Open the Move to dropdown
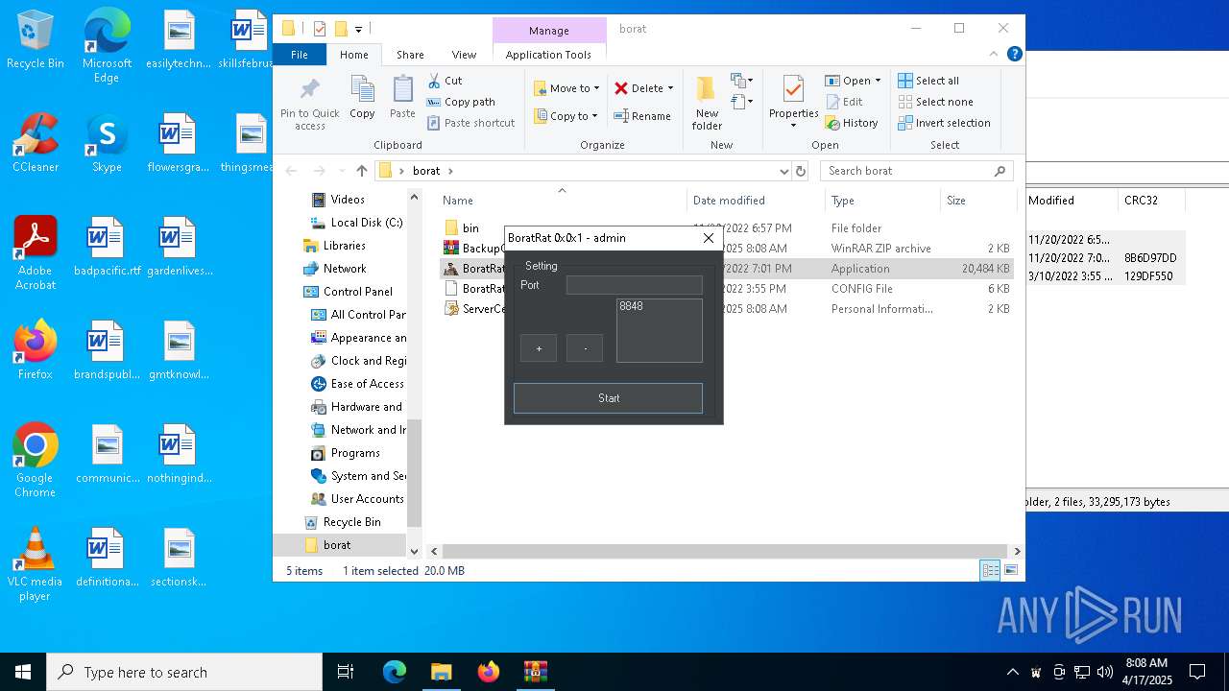 pyautogui.click(x=566, y=88)
